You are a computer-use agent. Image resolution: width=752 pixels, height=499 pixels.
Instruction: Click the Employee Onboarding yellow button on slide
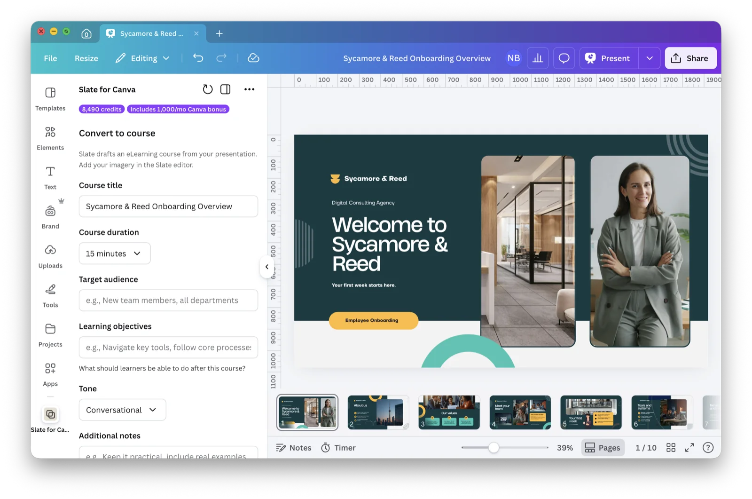click(x=373, y=320)
